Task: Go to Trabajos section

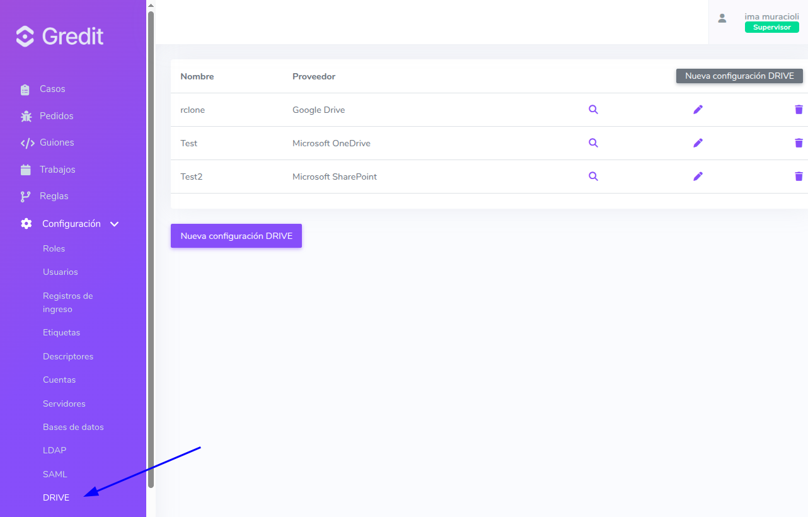Action: (x=57, y=170)
